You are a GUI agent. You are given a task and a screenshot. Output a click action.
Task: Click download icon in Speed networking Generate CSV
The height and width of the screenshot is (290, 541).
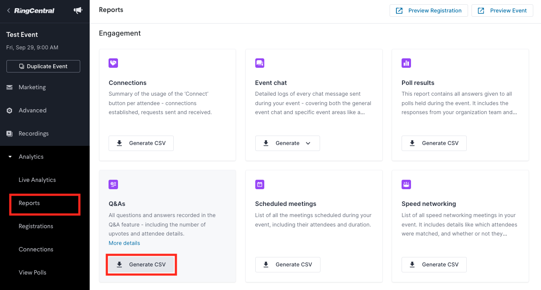(412, 265)
